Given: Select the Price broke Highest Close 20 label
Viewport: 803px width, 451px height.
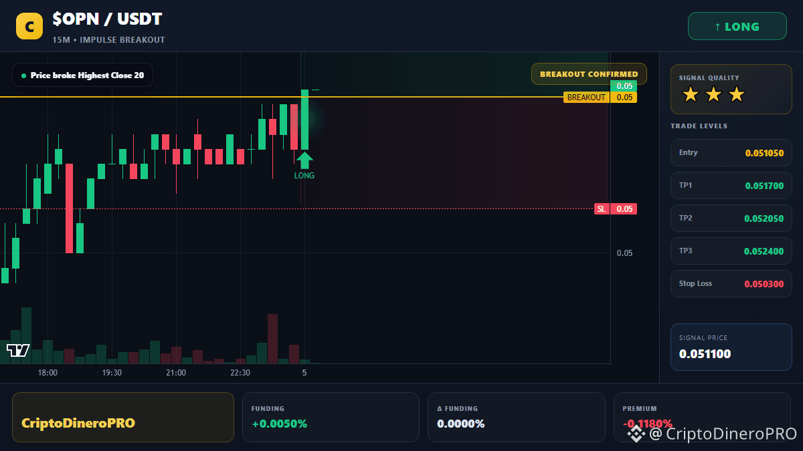Looking at the screenshot, I should click(x=82, y=75).
